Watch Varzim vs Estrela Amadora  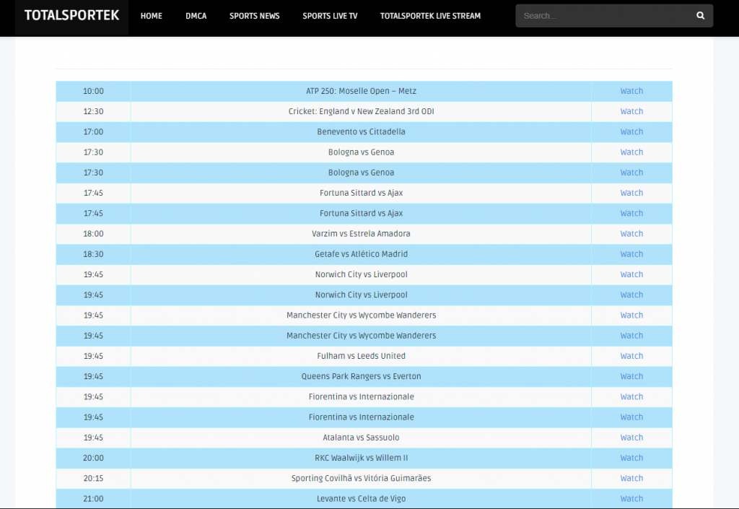pyautogui.click(x=631, y=234)
